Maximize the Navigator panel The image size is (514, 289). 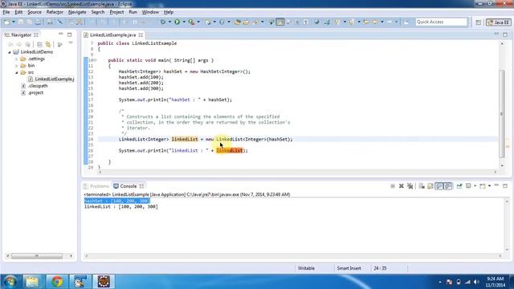[70, 35]
